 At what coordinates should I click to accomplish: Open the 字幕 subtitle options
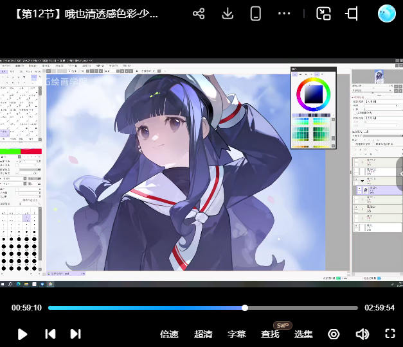237,334
